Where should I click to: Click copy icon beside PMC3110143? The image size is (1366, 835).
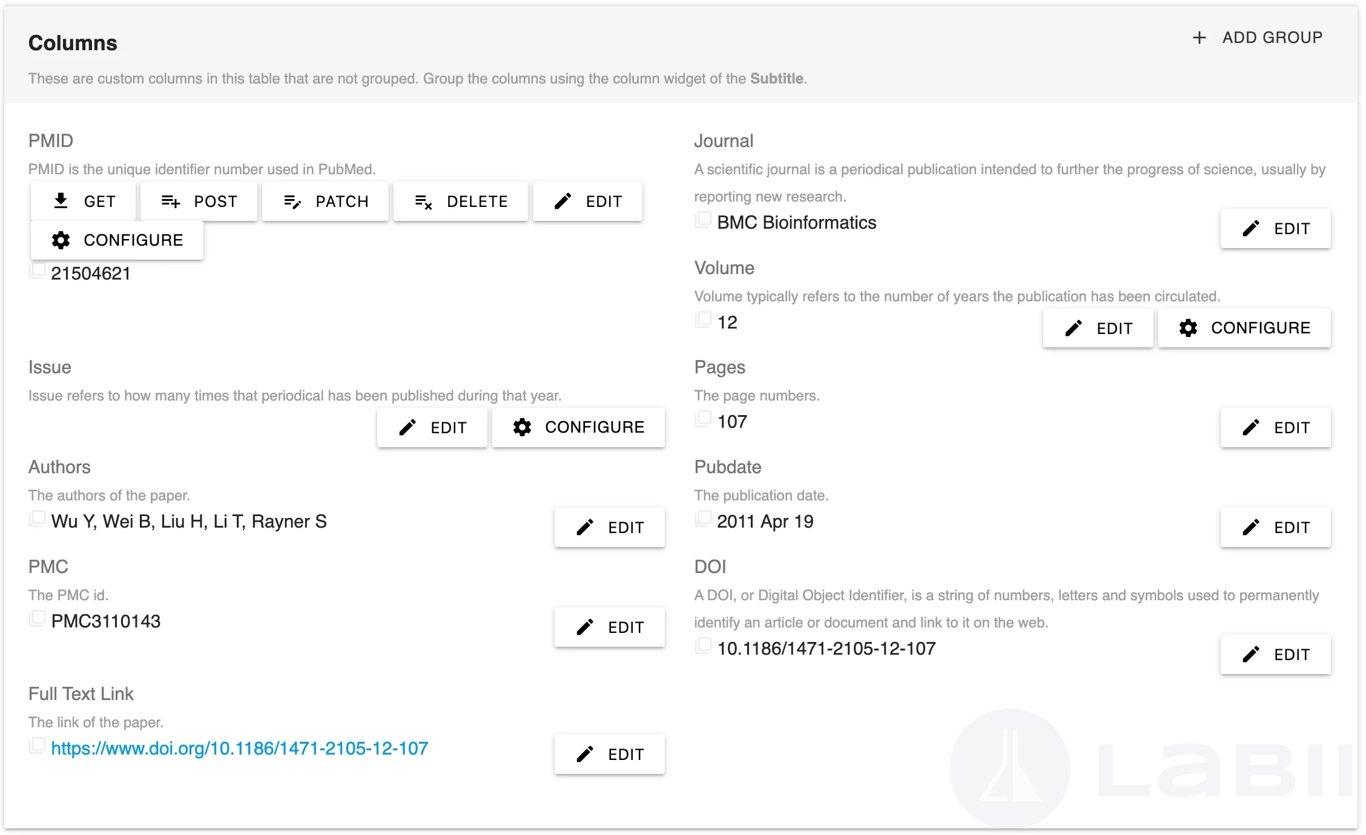click(x=38, y=618)
